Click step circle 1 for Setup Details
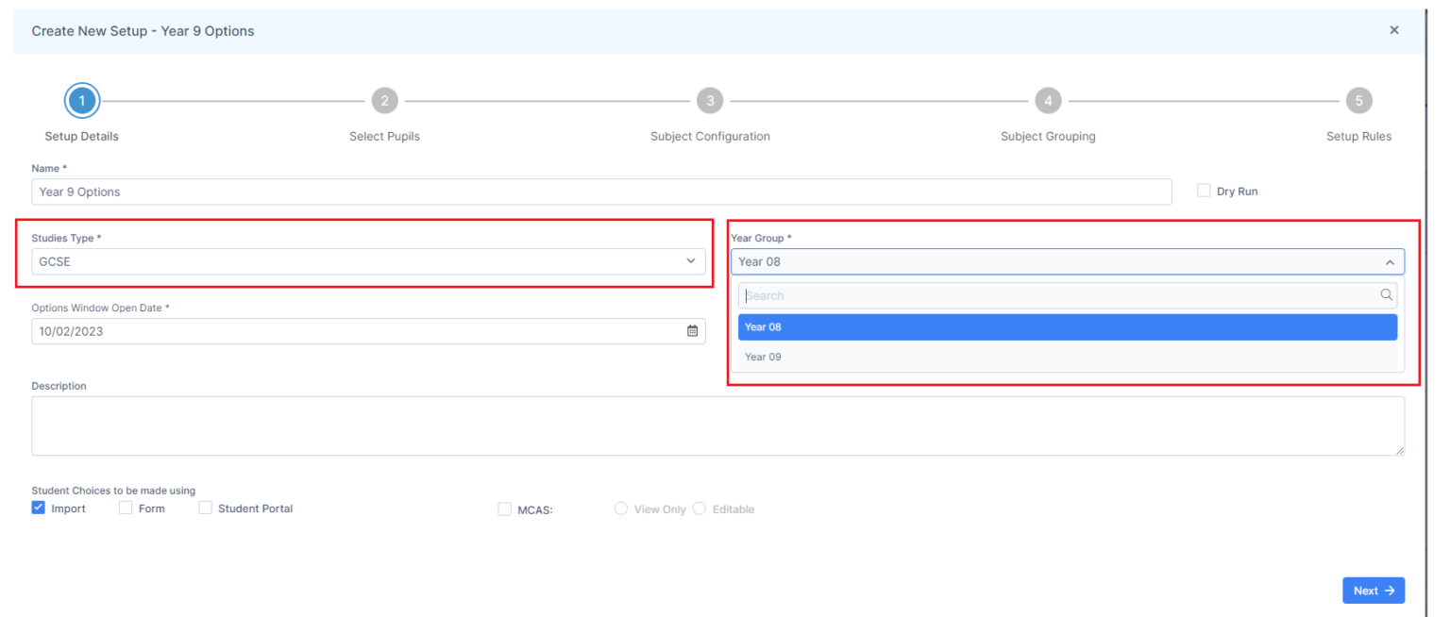Viewport: 1450px width, 617px height. (x=81, y=100)
